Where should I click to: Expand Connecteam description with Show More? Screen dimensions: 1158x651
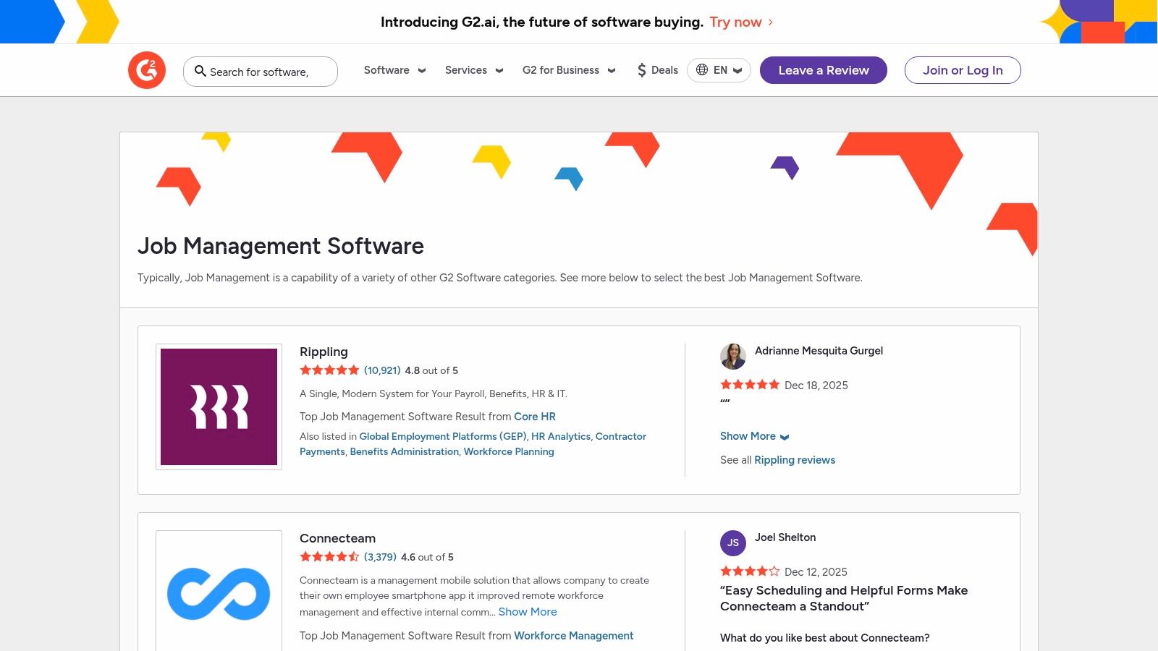click(528, 612)
